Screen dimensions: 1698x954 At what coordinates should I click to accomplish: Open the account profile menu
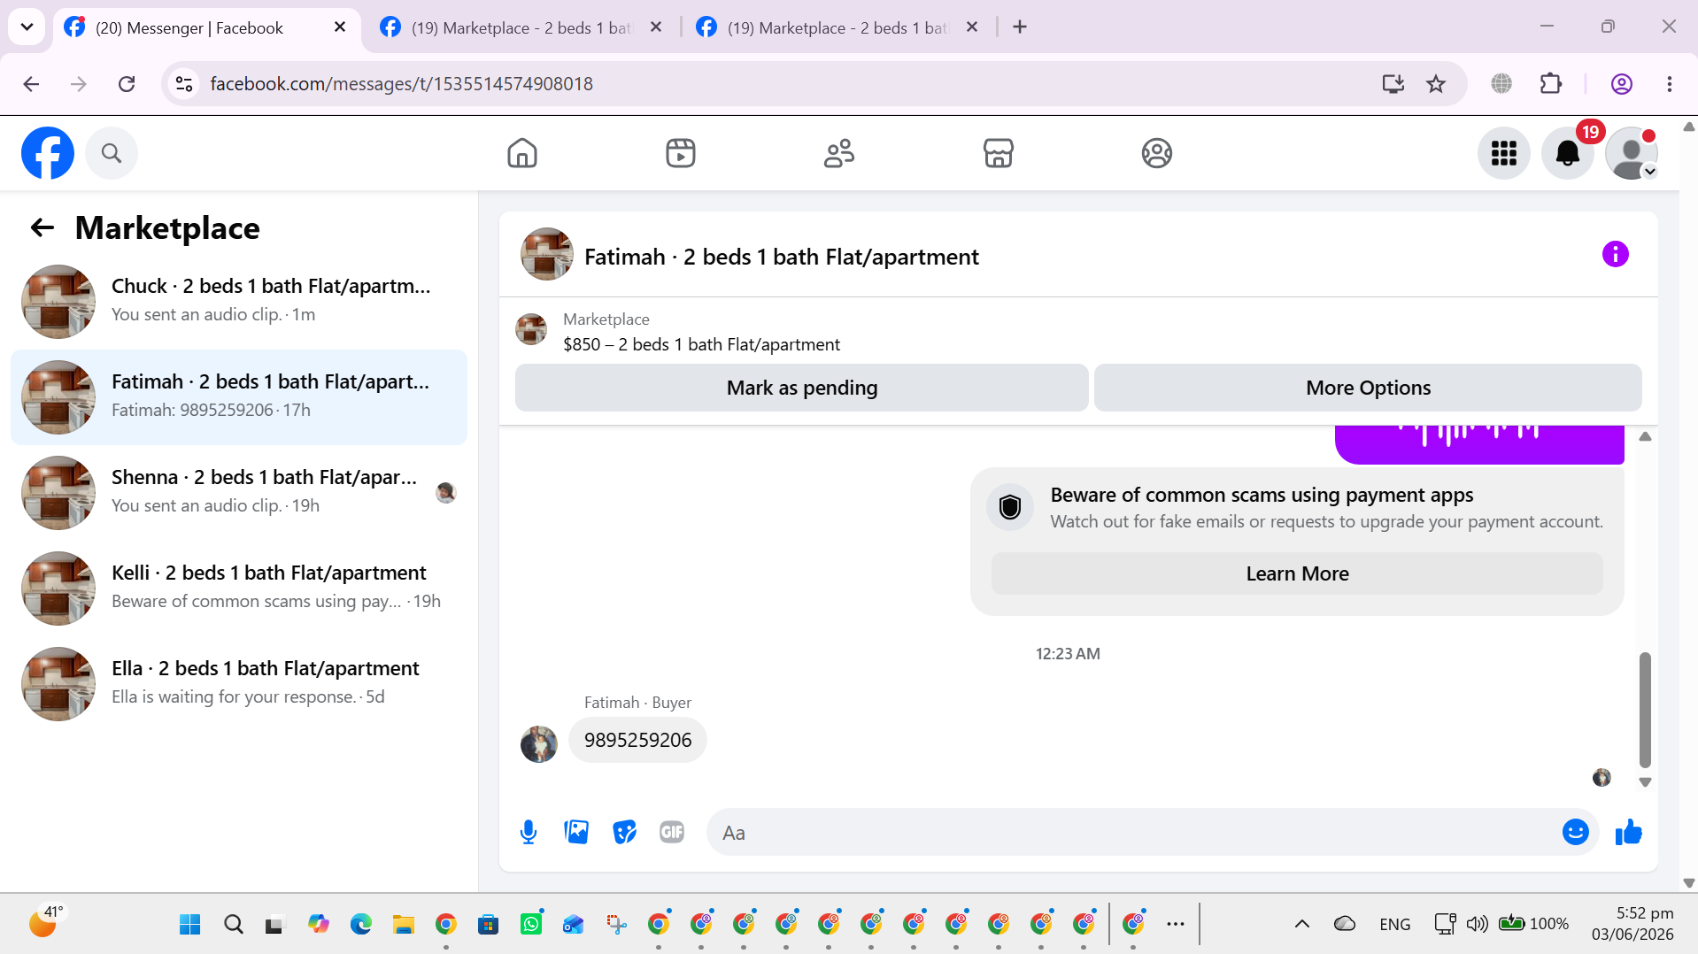1632,153
